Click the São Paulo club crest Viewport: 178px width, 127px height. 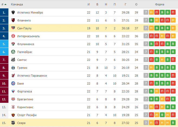pyautogui.click(x=13, y=28)
